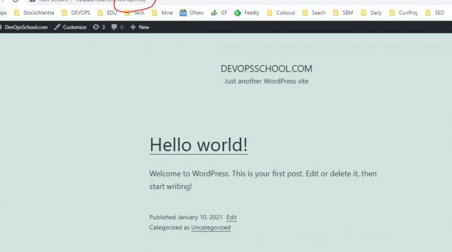This screenshot has height=252, width=452.
Task: Open the GNew Google News bookmark
Action: point(192,13)
